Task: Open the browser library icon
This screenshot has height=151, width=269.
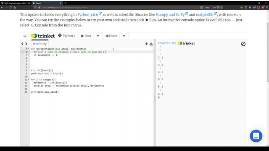Action: point(242,8)
